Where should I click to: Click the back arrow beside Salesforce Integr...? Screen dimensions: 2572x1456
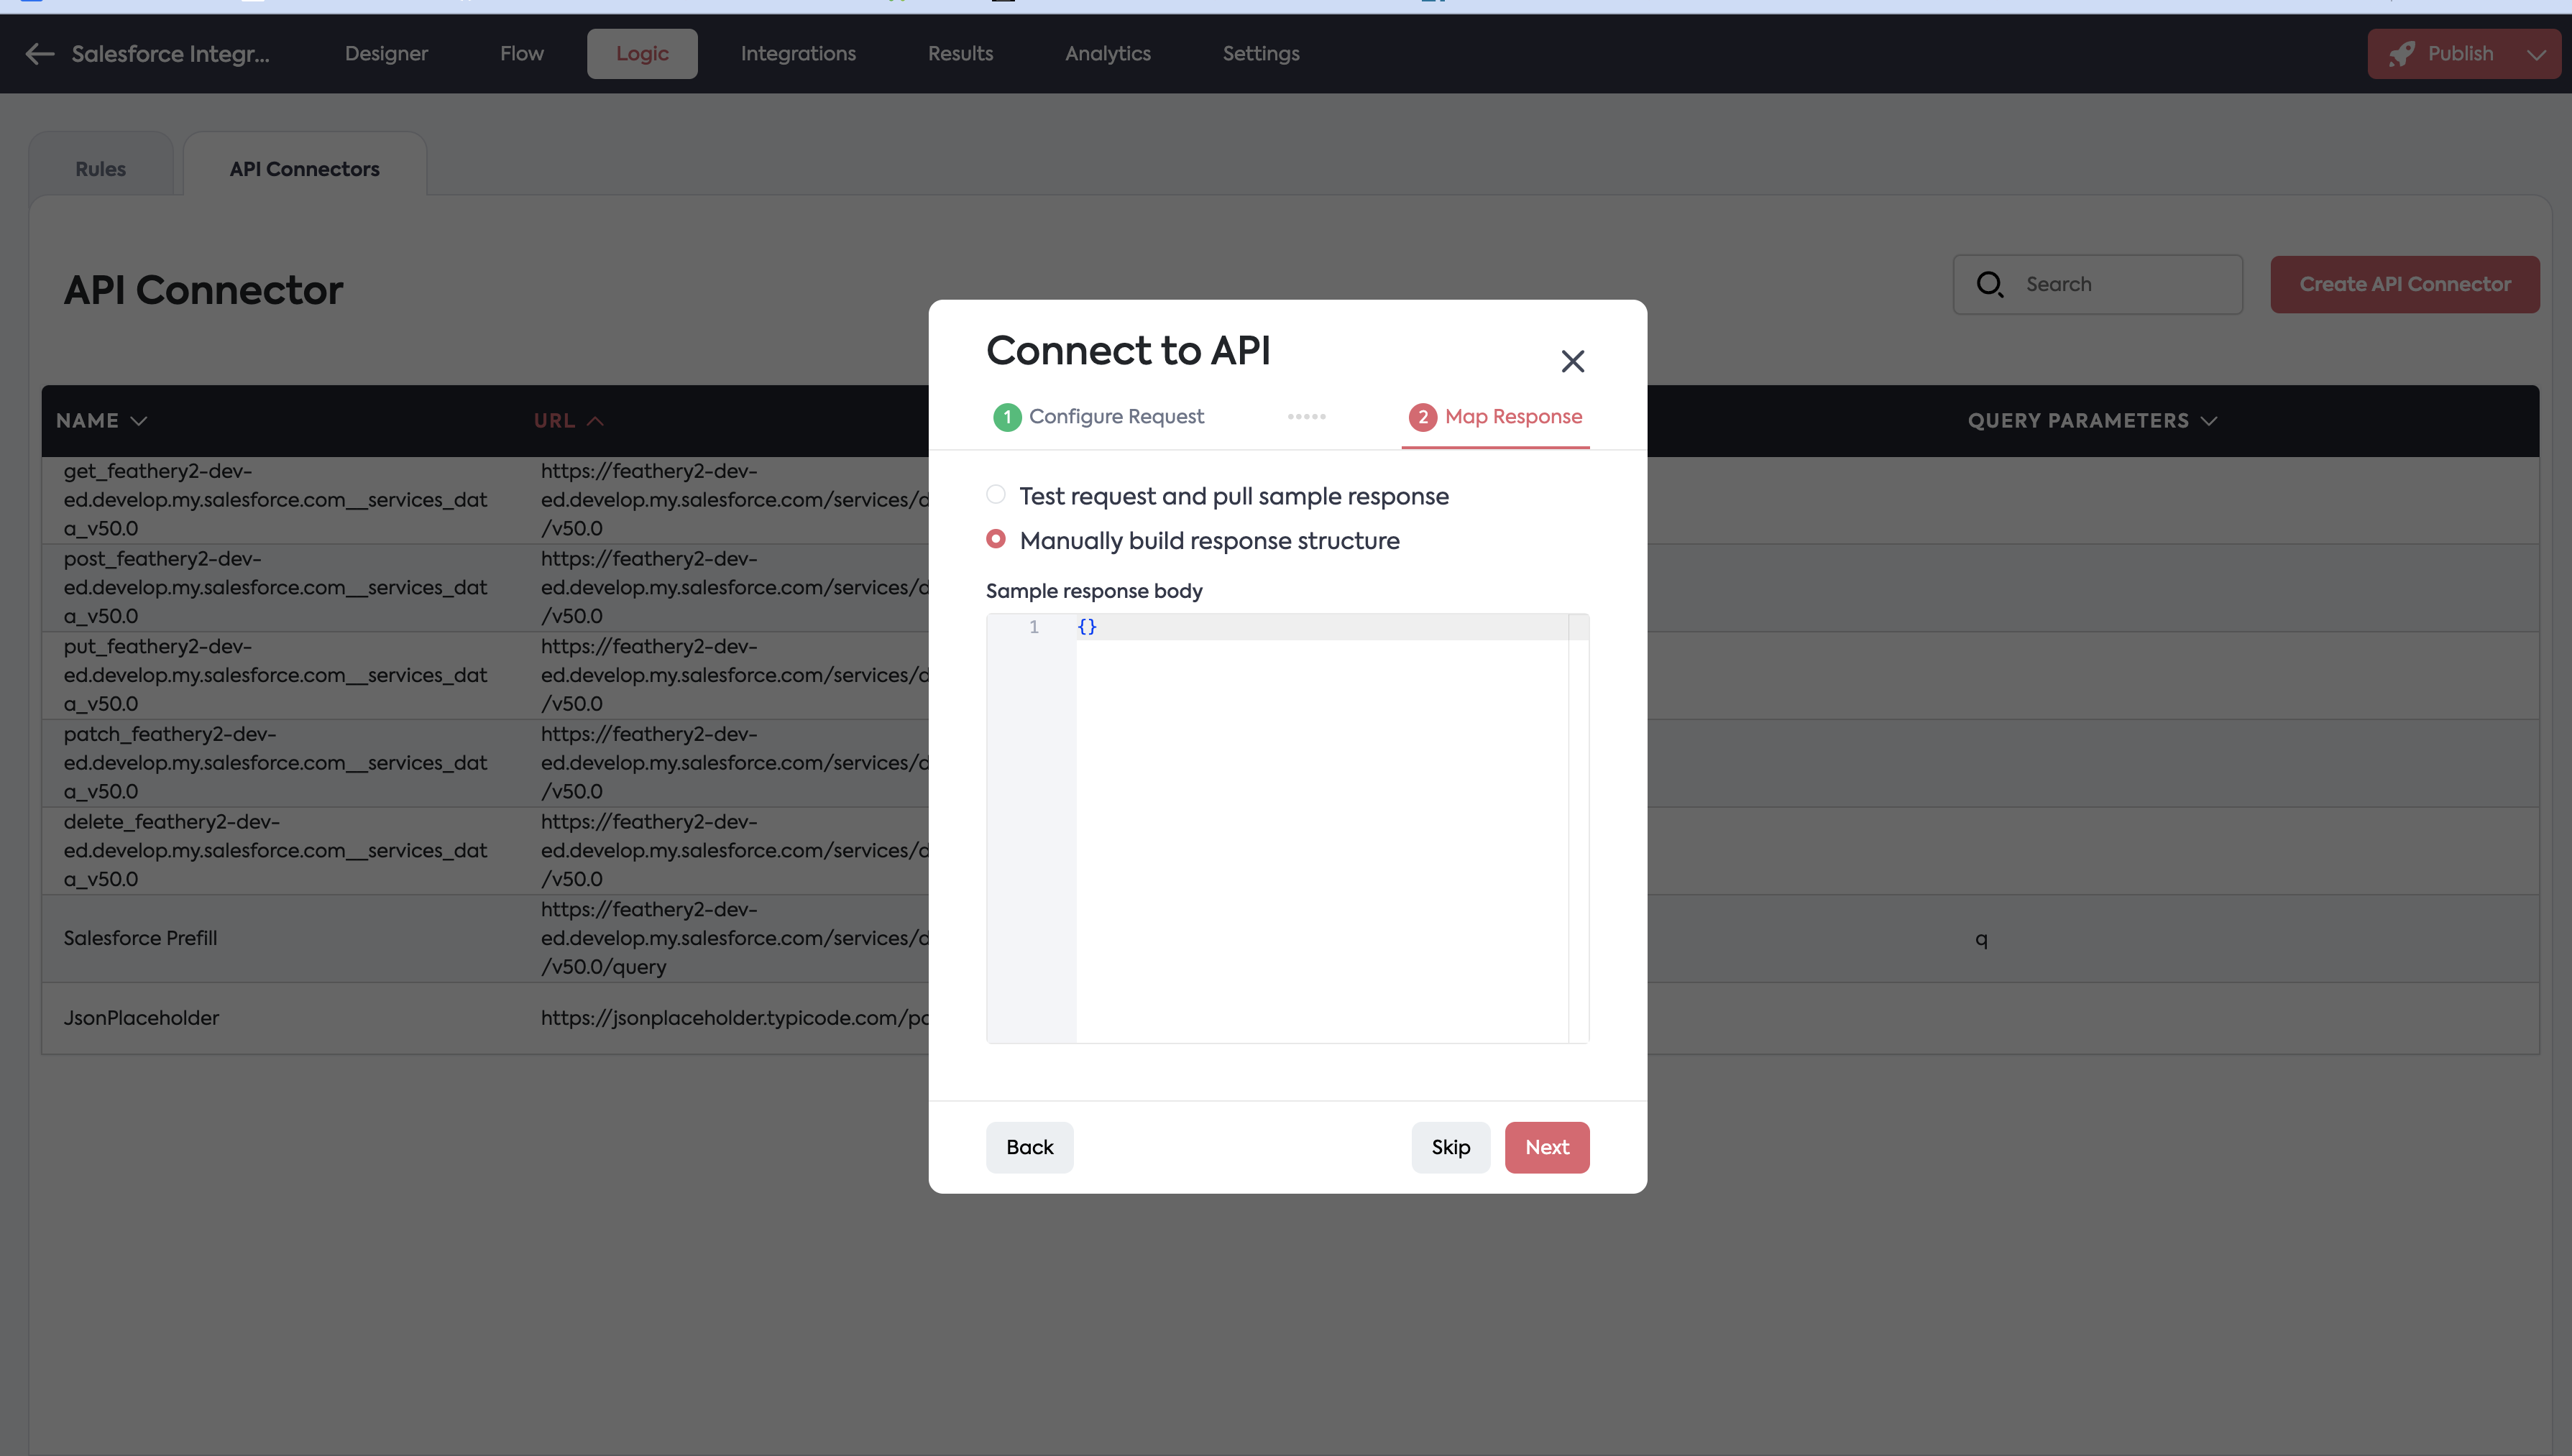pyautogui.click(x=39, y=54)
